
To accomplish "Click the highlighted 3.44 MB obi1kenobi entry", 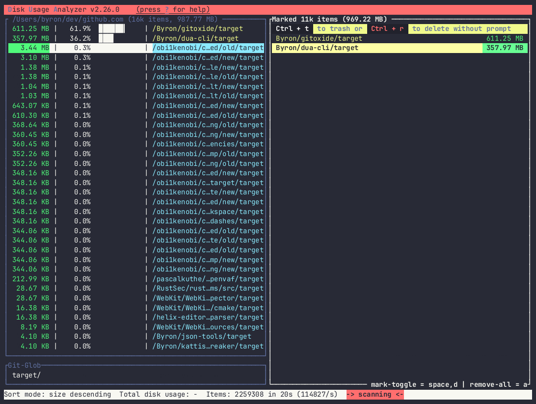I will click(208, 48).
